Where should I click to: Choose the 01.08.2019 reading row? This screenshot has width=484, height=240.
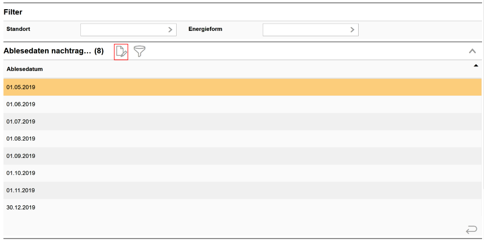point(21,139)
